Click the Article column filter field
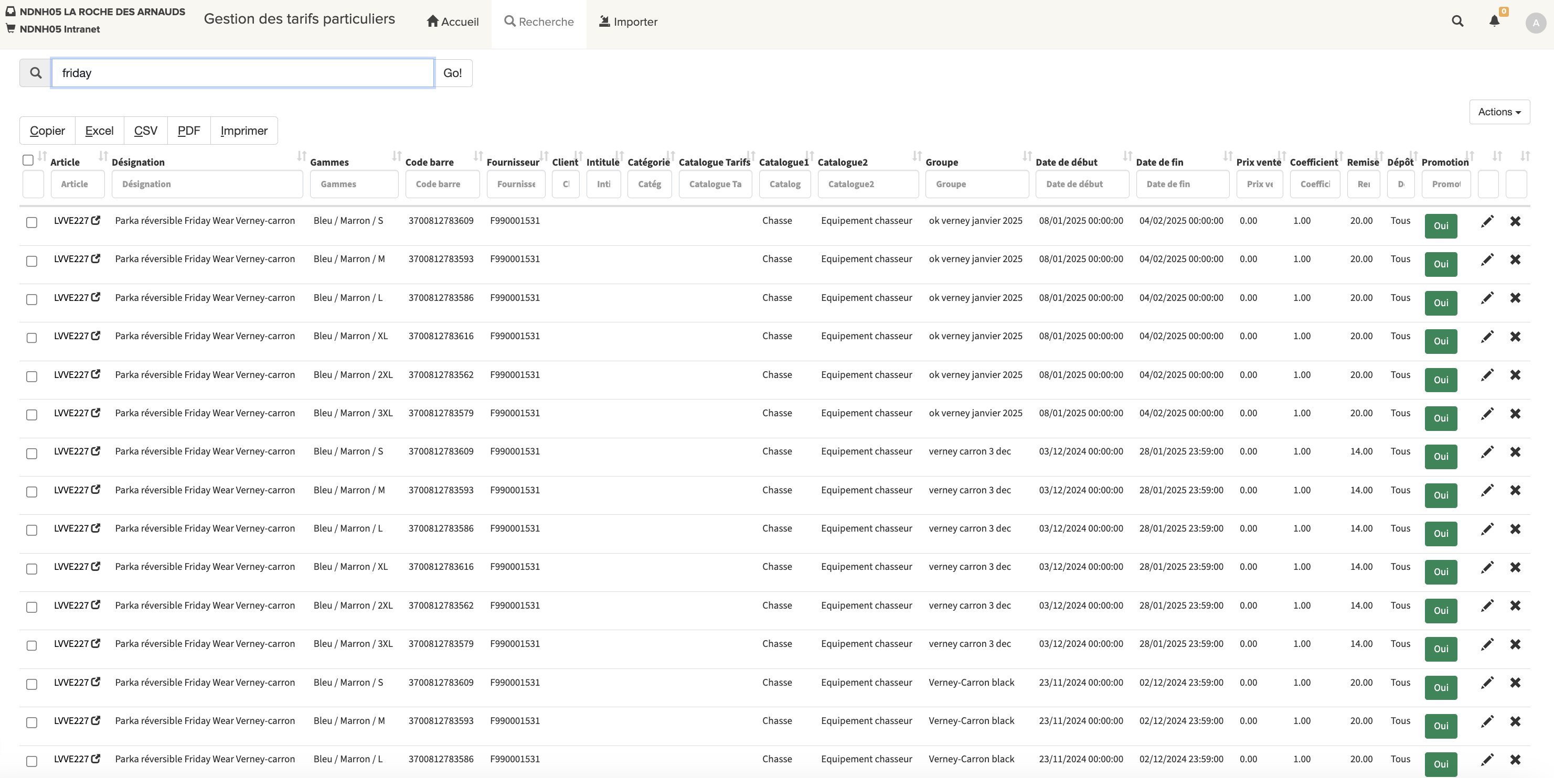This screenshot has height=778, width=1554. [x=78, y=185]
